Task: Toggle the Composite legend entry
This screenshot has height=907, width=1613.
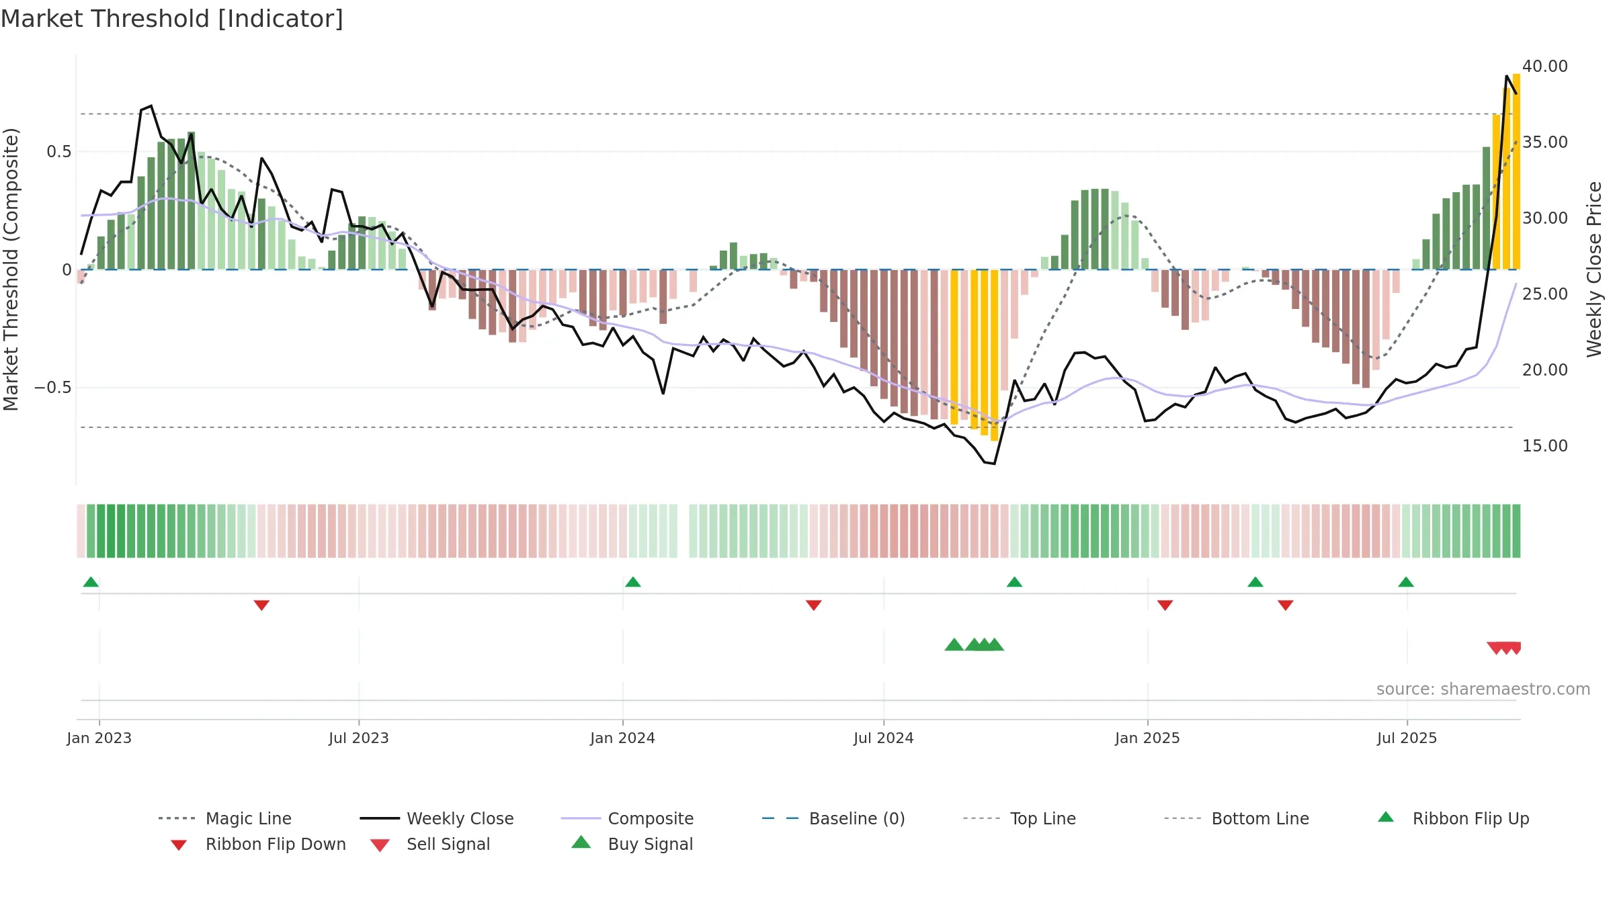Action: click(627, 818)
